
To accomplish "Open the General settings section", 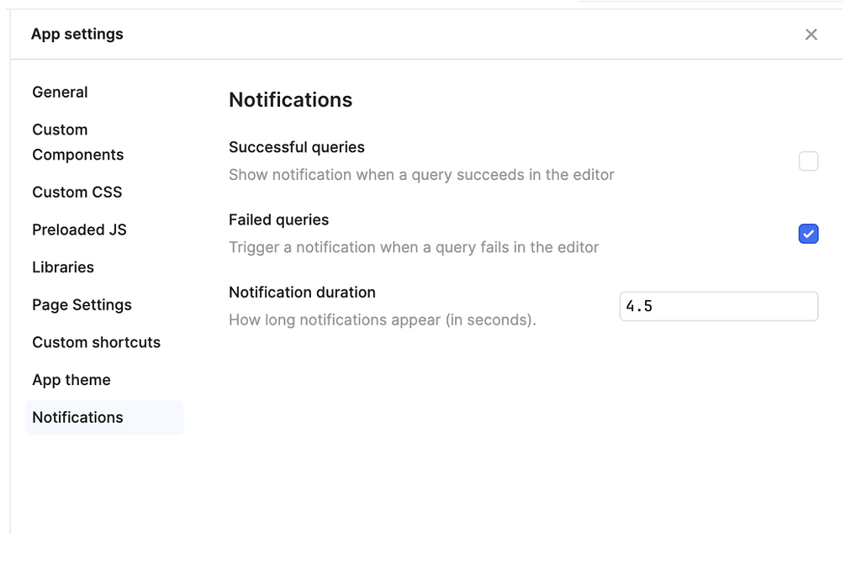I will pos(60,92).
